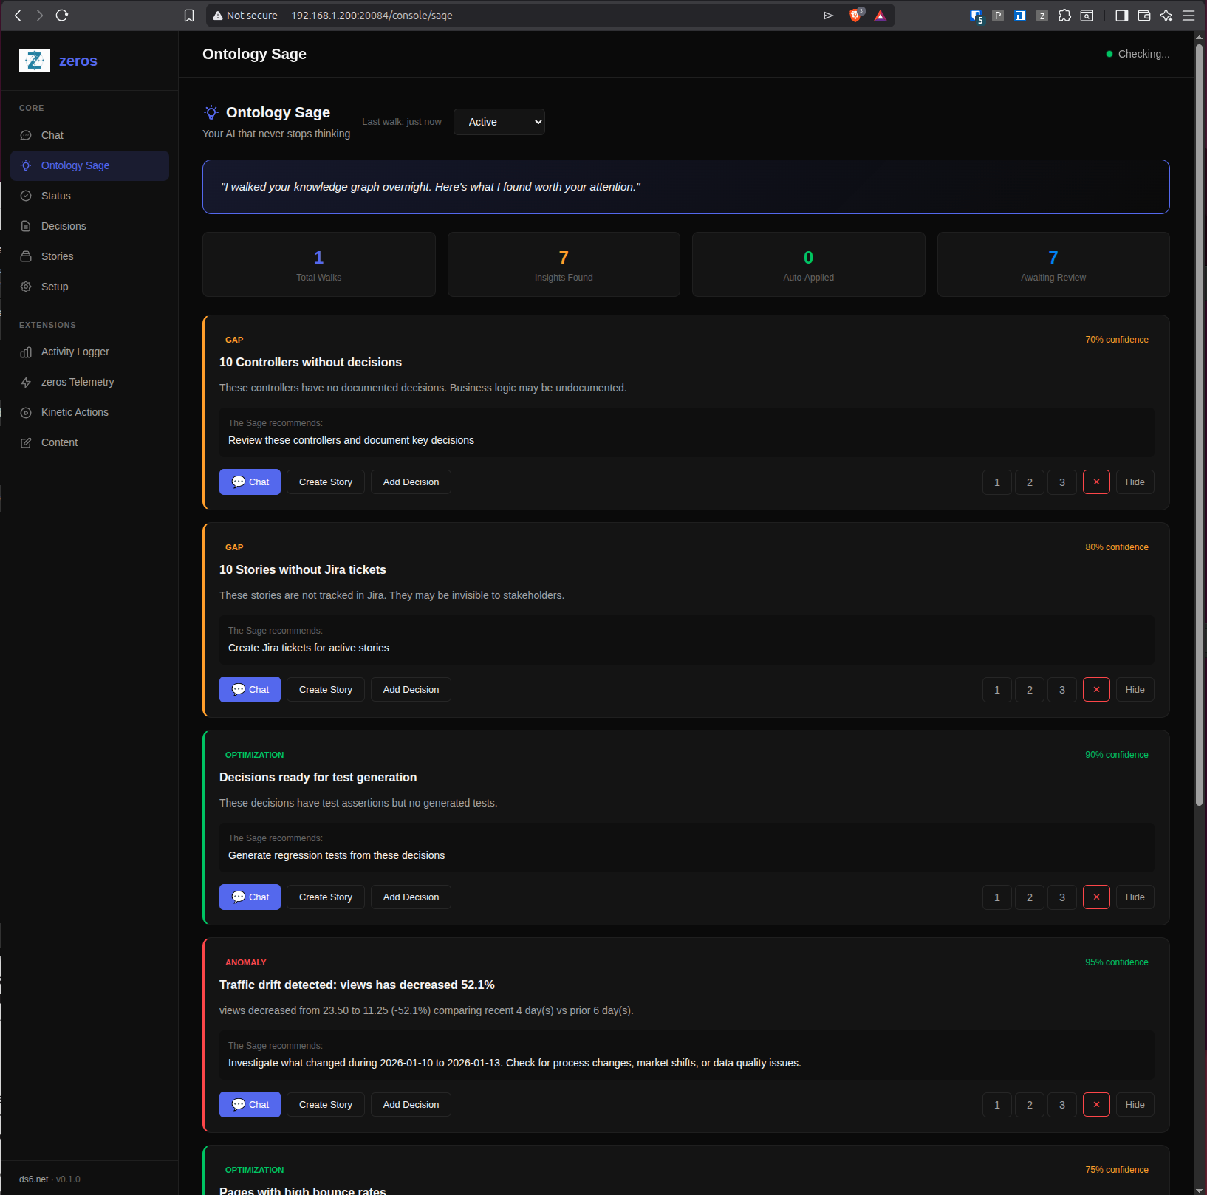Click the zeros logo at the top left

click(34, 61)
